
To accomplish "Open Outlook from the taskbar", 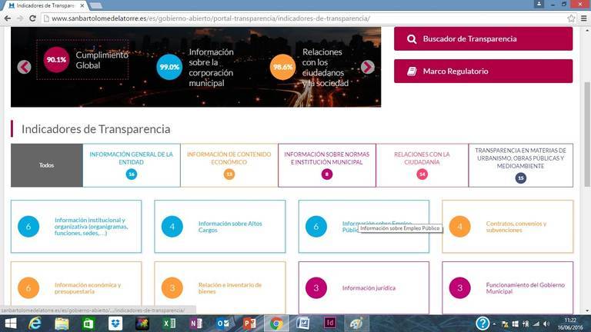I will [x=222, y=324].
